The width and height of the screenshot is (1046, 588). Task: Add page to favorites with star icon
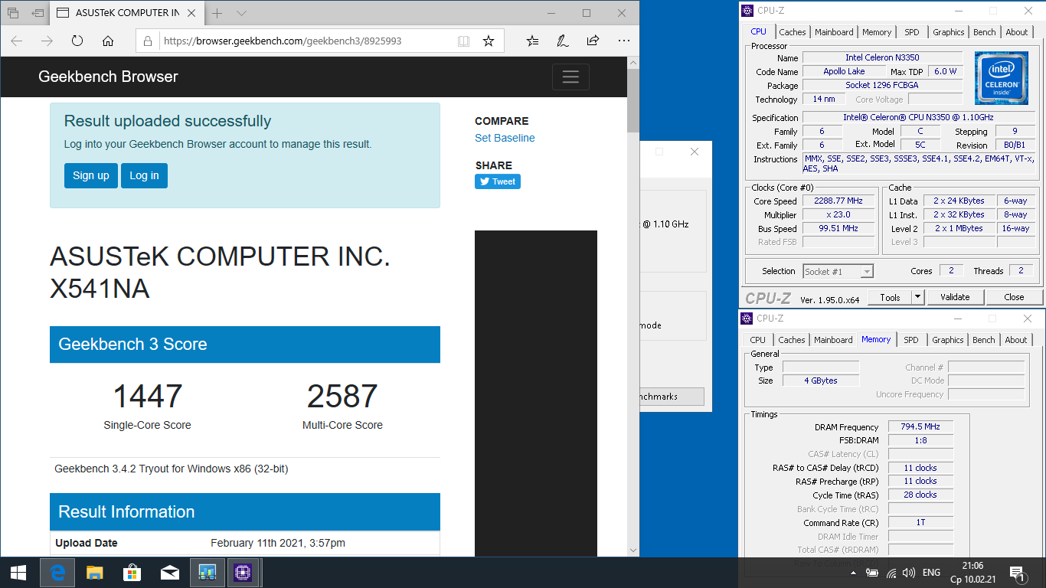[x=489, y=41]
